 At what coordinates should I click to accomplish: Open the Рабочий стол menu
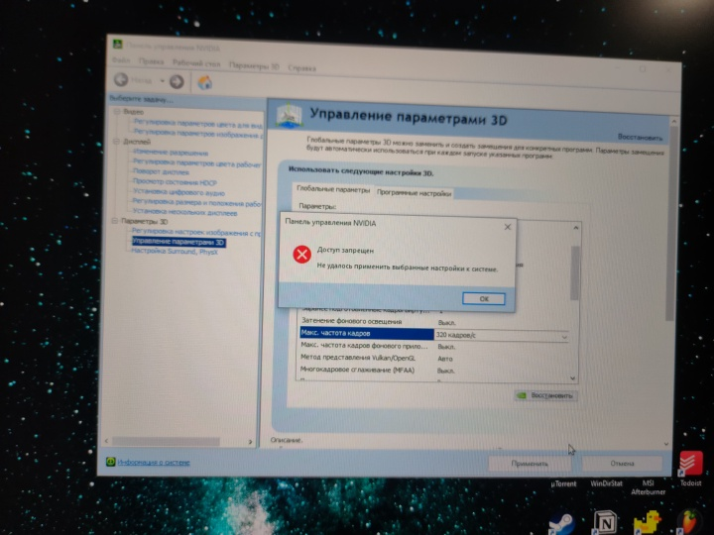[x=196, y=63]
